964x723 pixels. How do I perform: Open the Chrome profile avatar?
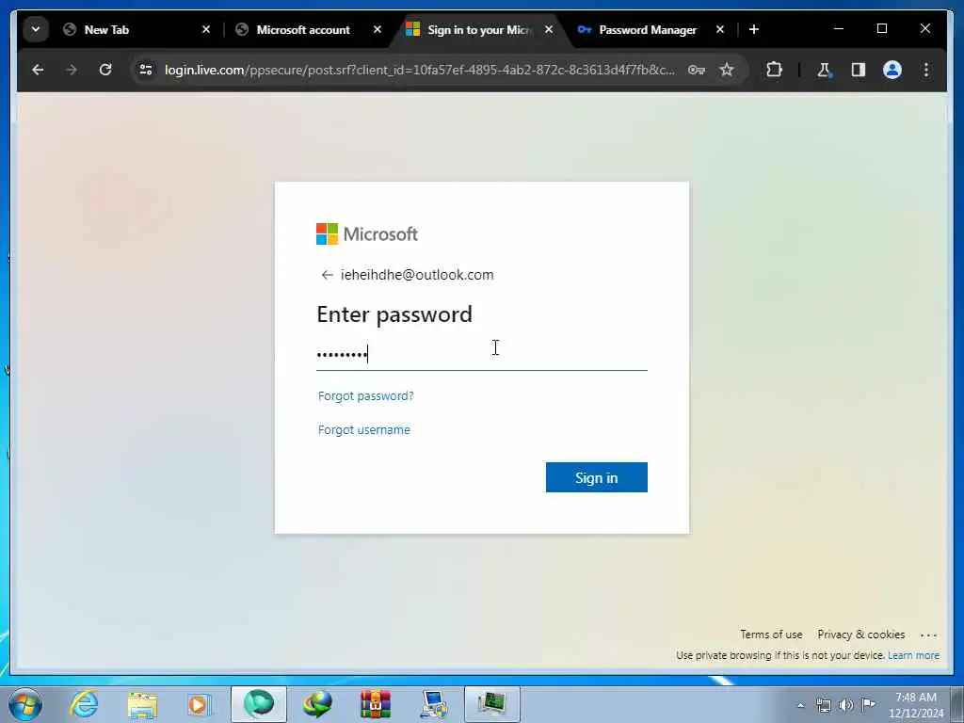click(x=892, y=70)
